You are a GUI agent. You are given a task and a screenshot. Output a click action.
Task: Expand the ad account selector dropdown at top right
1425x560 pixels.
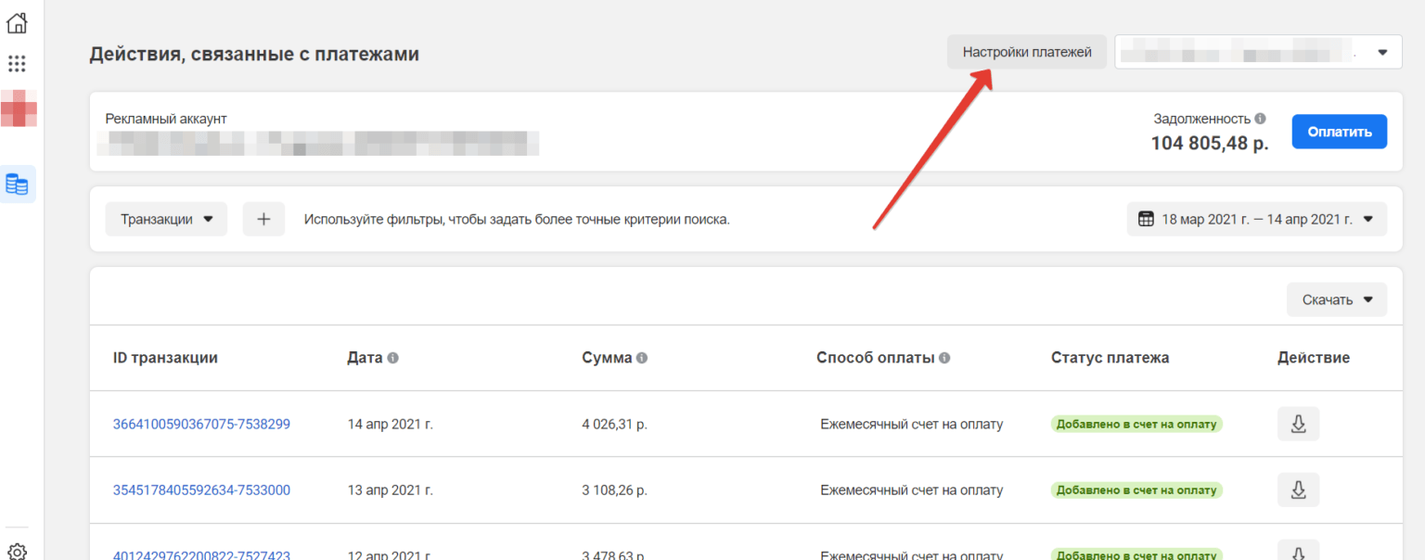(x=1258, y=52)
